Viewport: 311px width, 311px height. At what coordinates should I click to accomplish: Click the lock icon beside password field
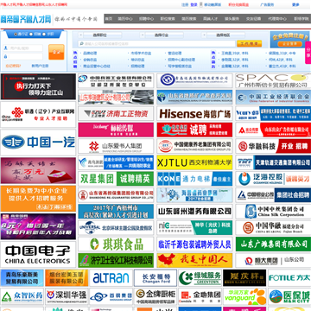point(6,56)
